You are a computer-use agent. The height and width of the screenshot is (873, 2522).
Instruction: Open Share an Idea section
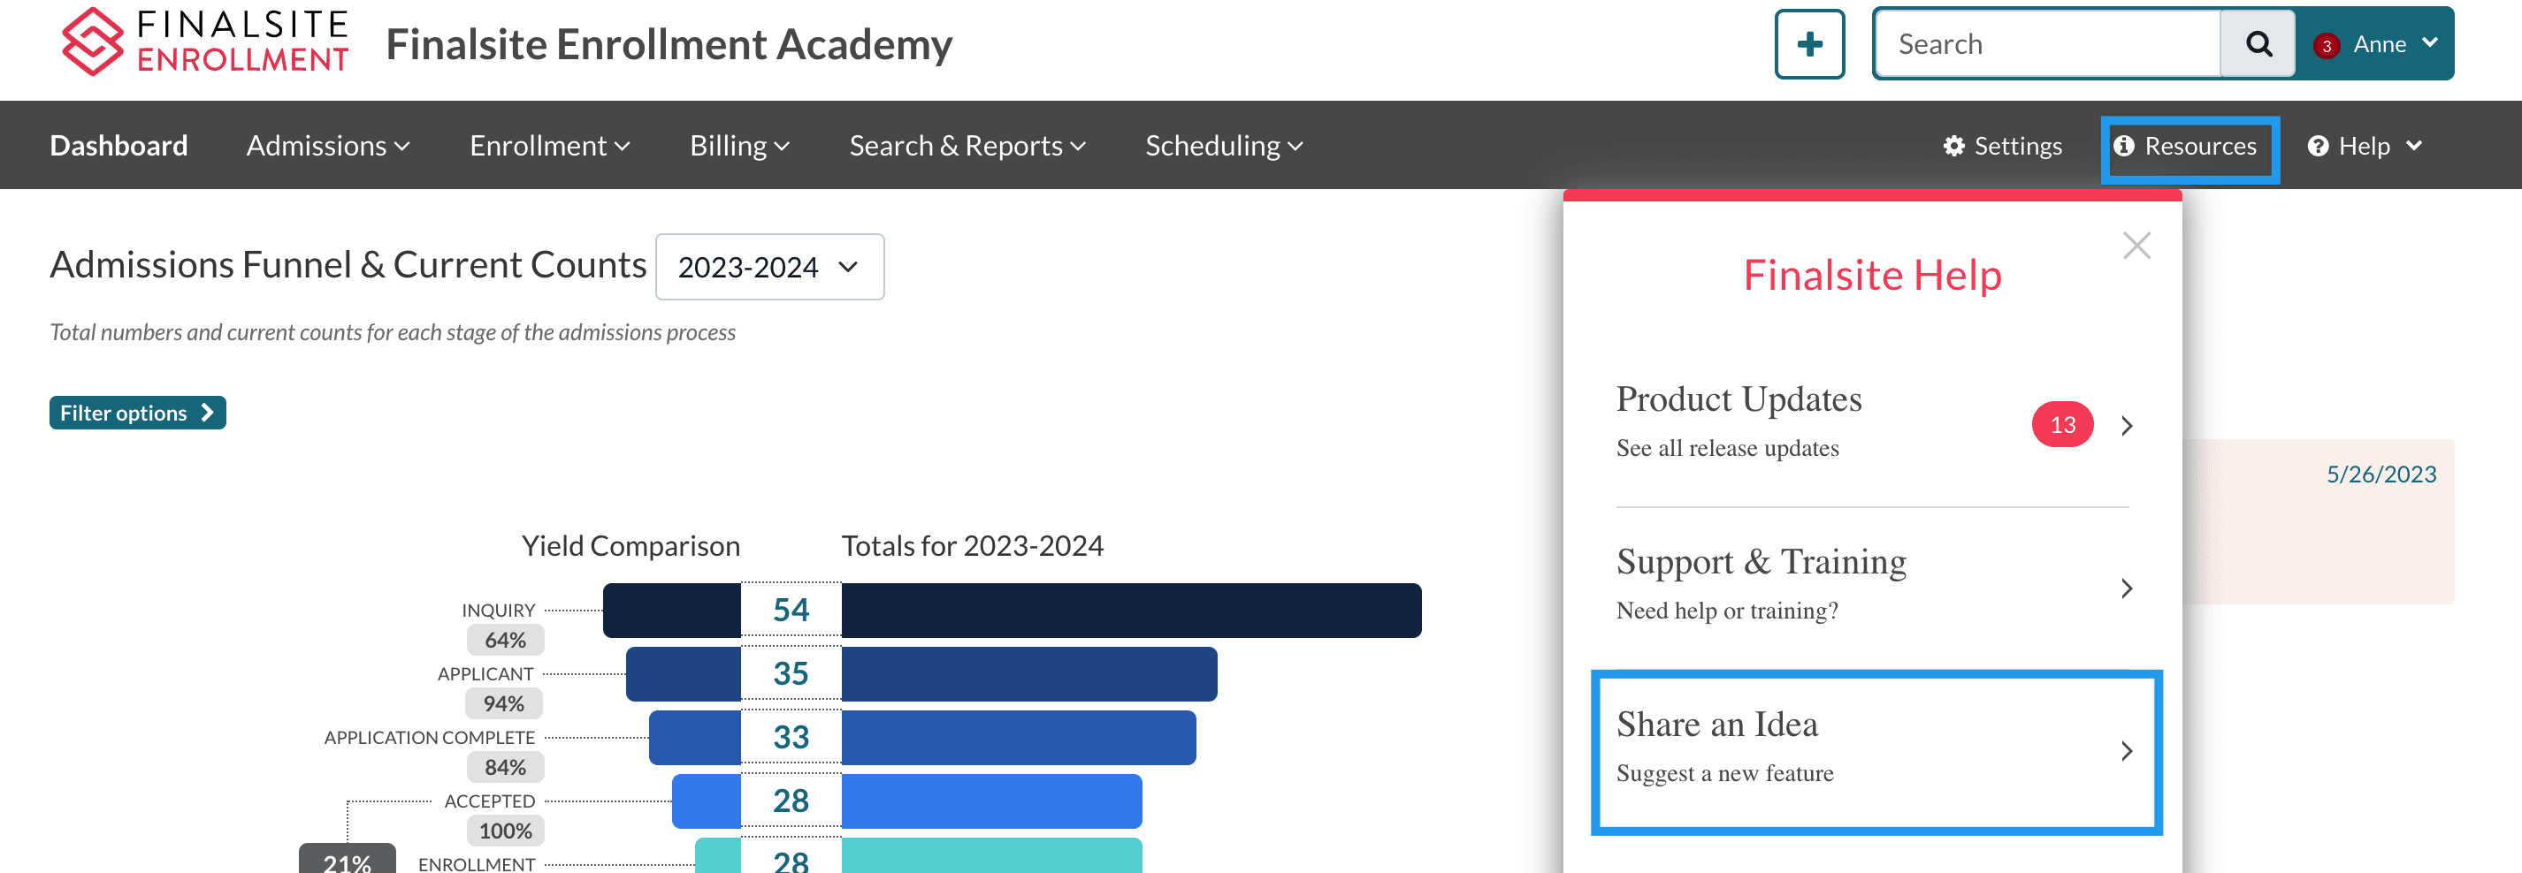point(1874,749)
